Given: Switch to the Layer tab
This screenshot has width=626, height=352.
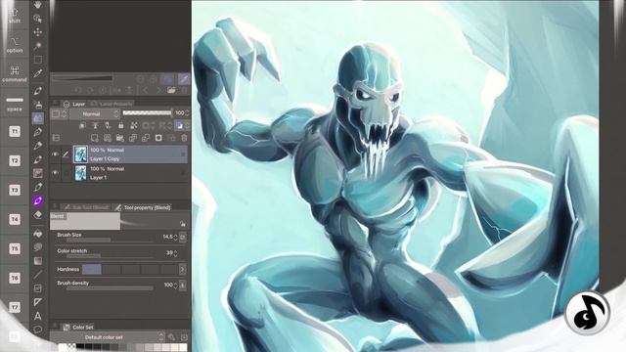Looking at the screenshot, I should point(74,104).
